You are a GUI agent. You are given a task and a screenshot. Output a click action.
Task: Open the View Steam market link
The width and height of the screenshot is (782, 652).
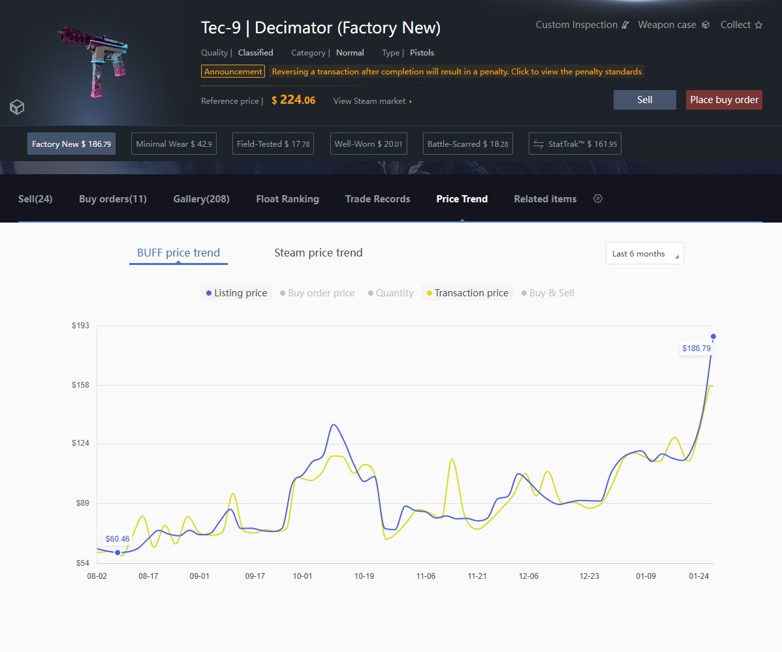click(x=372, y=101)
